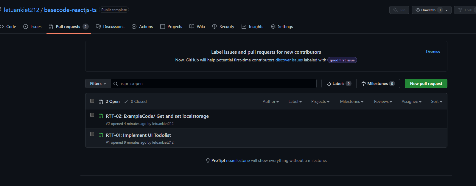Expand the Author filter dropdown
Image resolution: width=476 pixels, height=186 pixels.
click(x=270, y=102)
